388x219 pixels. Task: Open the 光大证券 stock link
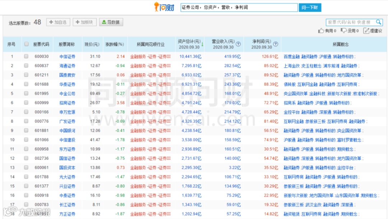click(x=67, y=177)
